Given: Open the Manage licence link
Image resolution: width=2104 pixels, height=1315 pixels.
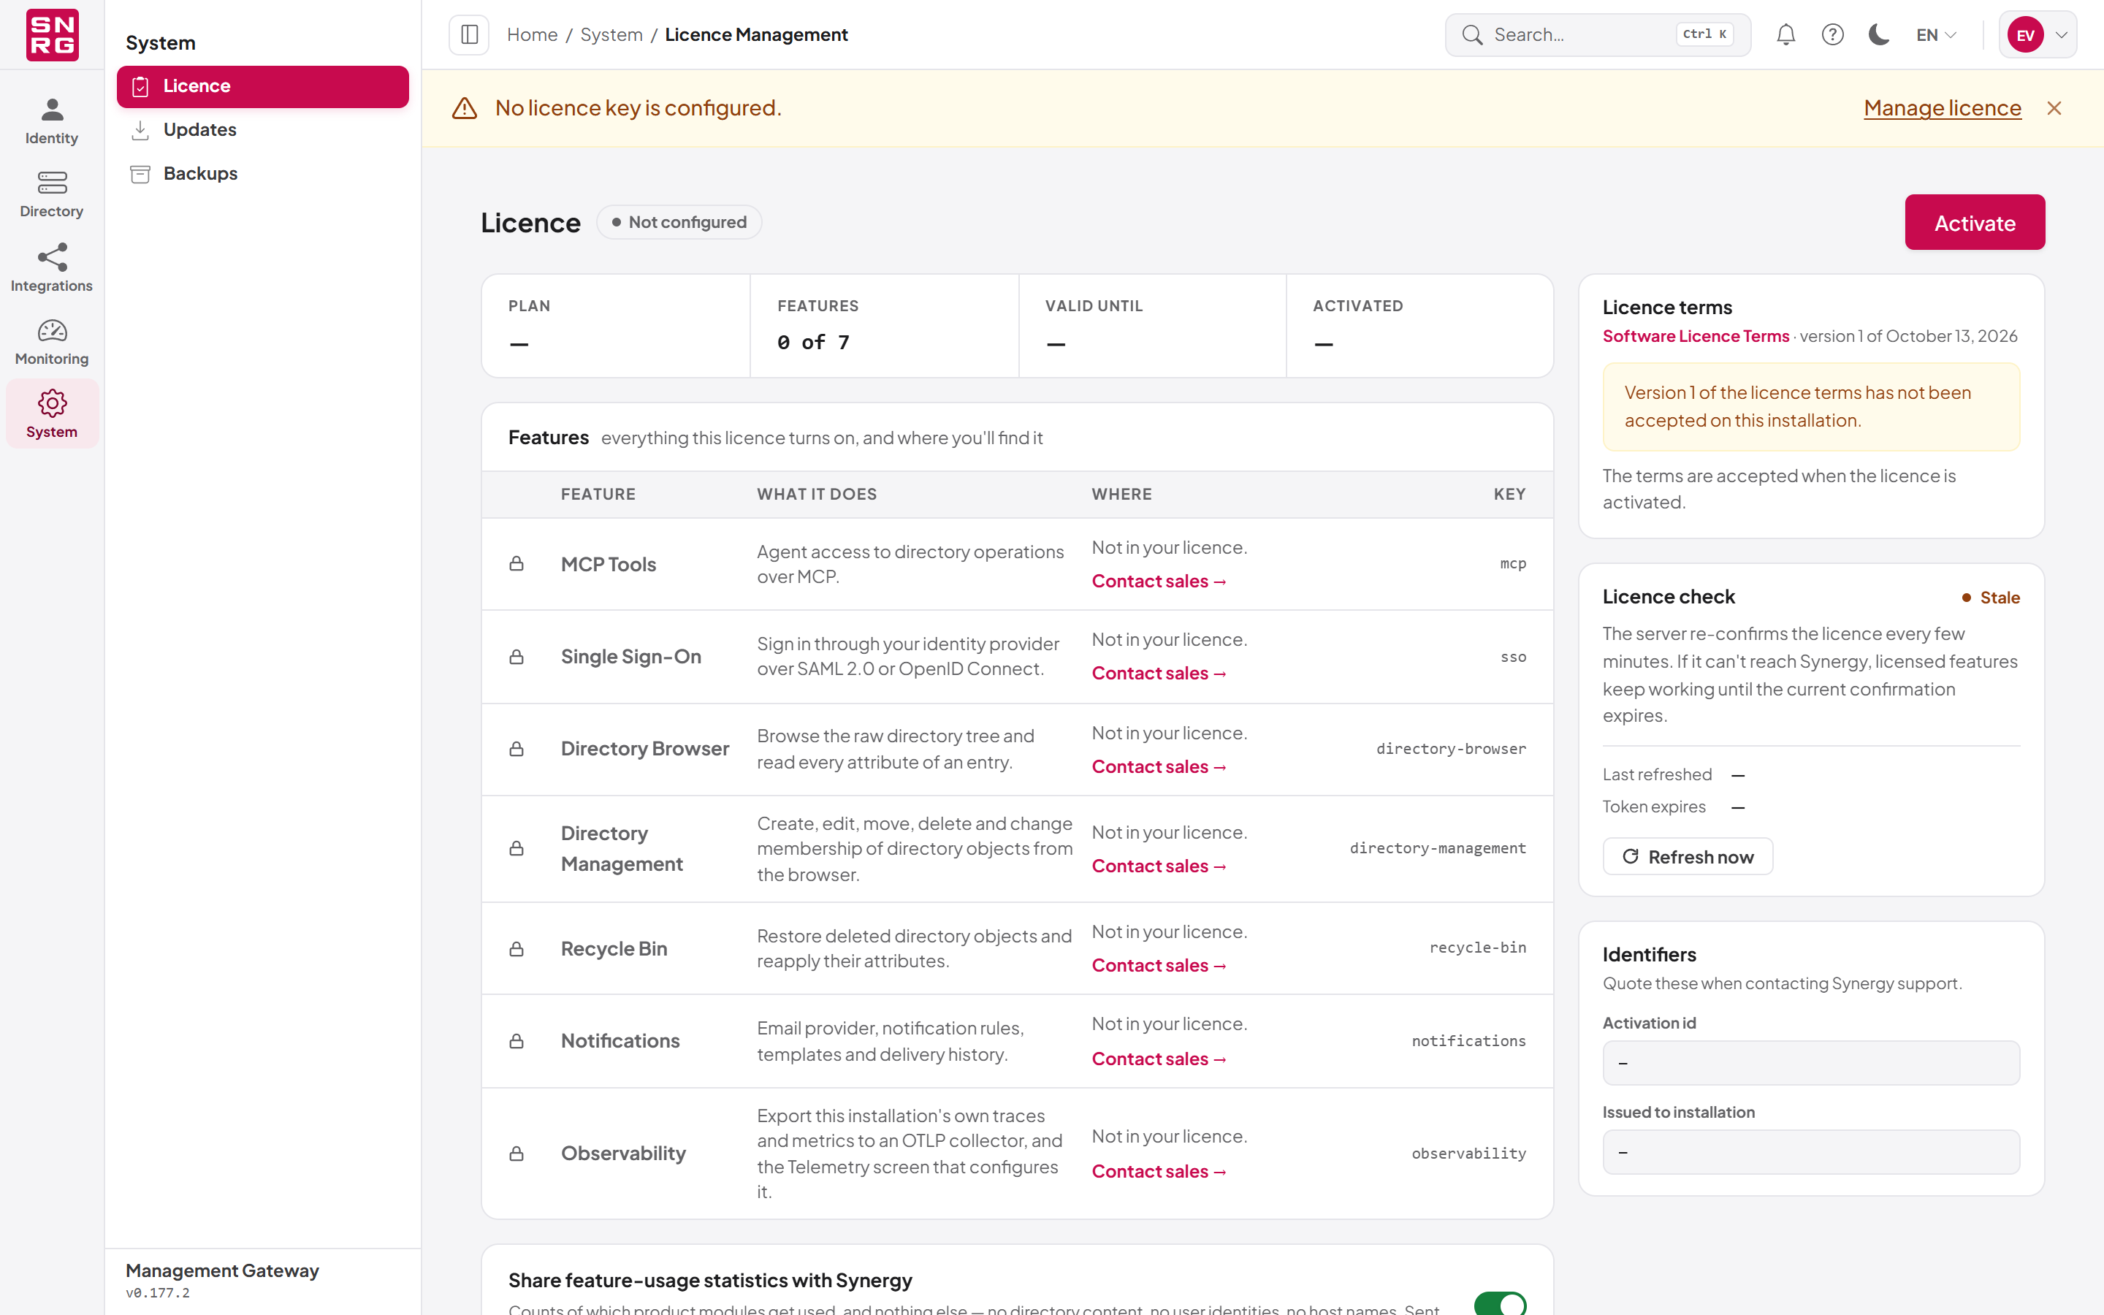Looking at the screenshot, I should pos(1943,108).
